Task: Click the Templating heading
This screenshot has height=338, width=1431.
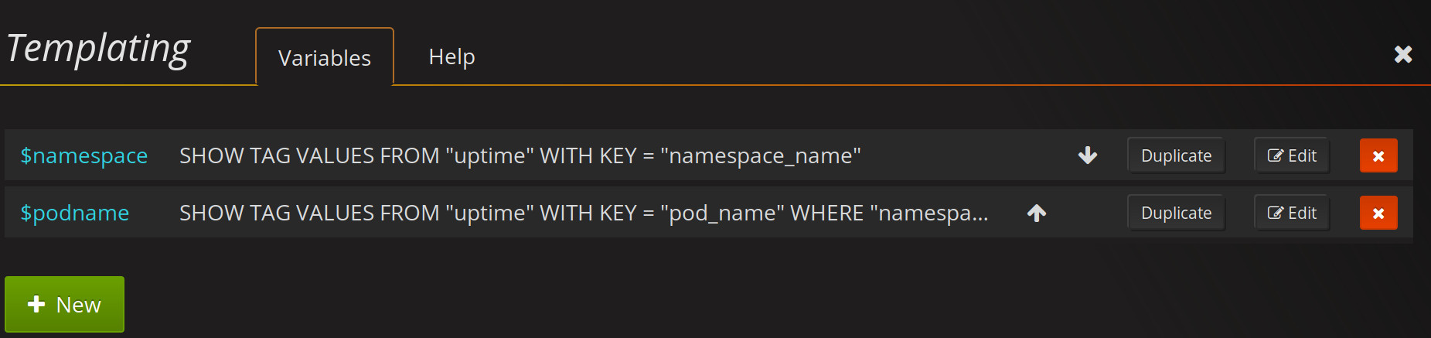Action: 98,49
